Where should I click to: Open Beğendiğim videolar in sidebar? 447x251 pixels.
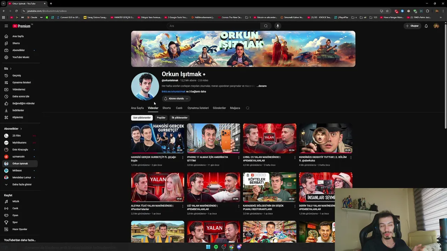point(23,104)
